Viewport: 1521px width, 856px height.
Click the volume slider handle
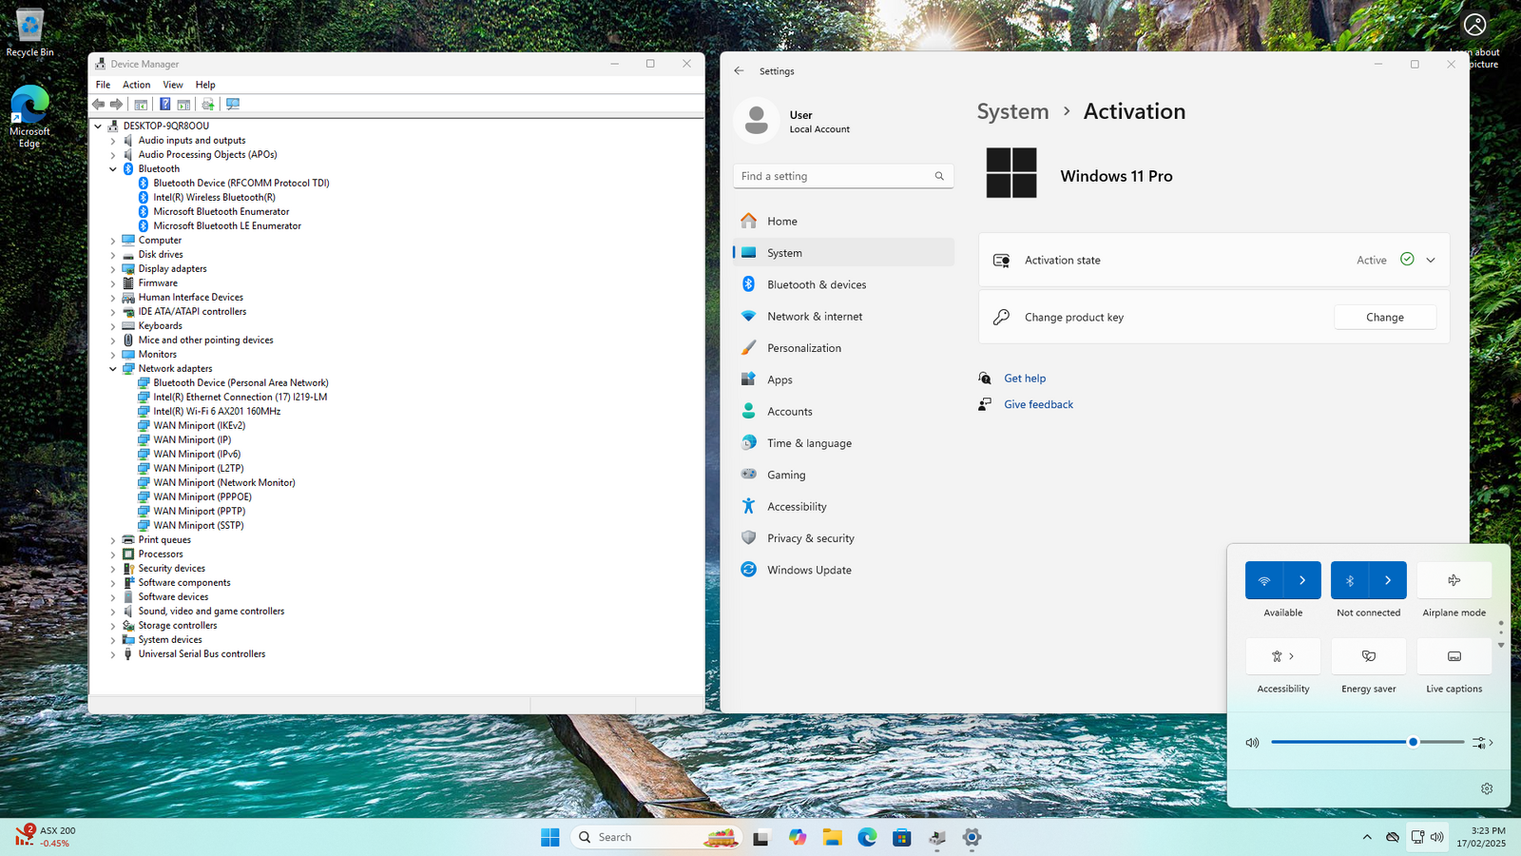1413,742
